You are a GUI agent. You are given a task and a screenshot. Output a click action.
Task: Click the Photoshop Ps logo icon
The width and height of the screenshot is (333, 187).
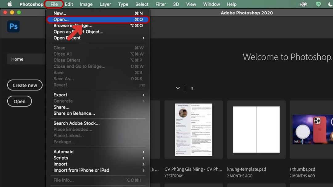coord(14,26)
